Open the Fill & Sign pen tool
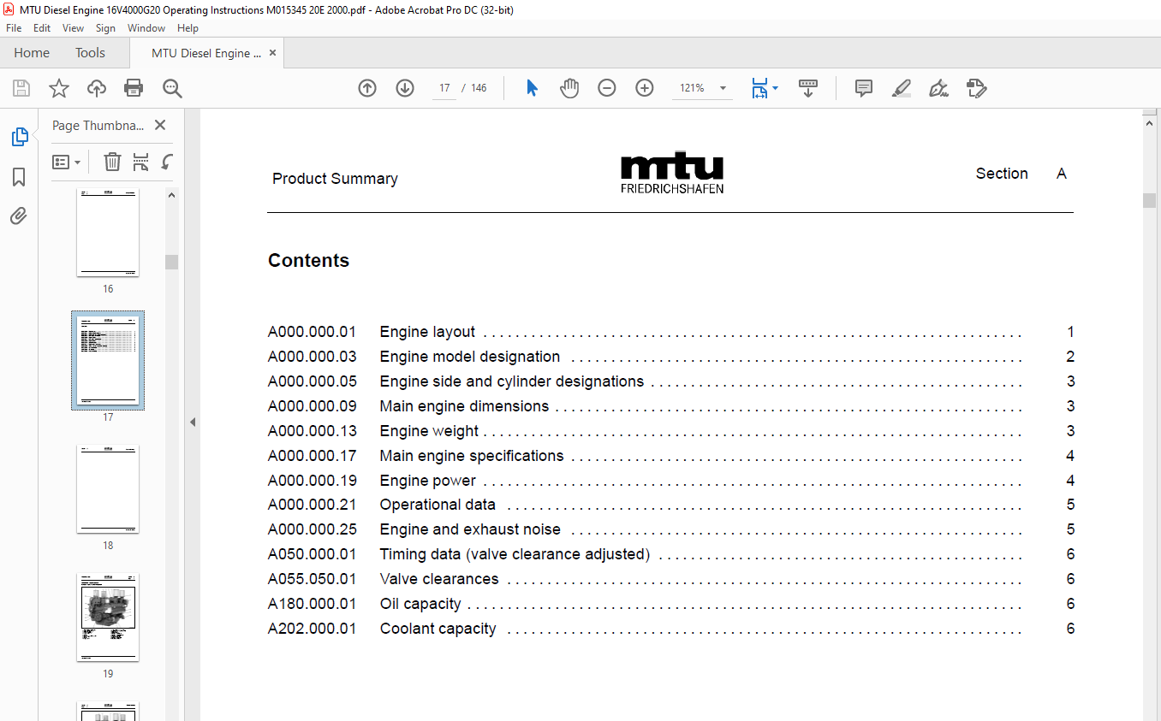1161x721 pixels. tap(939, 88)
